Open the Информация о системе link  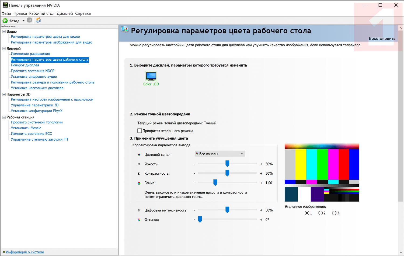click(x=25, y=252)
